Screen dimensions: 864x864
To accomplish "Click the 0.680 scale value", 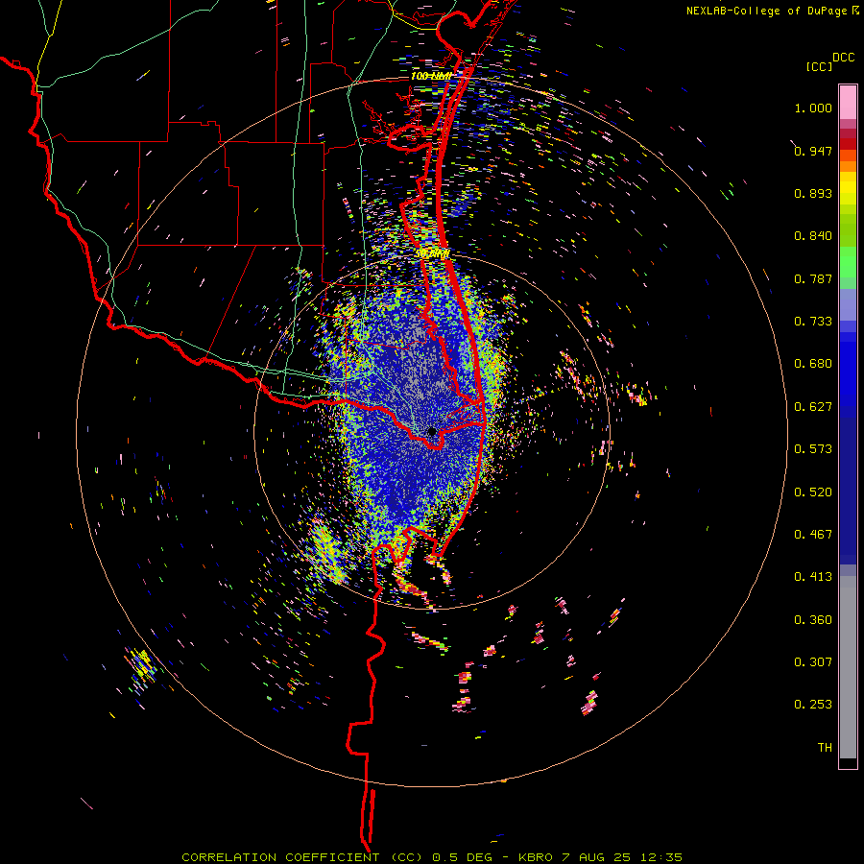I will coord(813,364).
